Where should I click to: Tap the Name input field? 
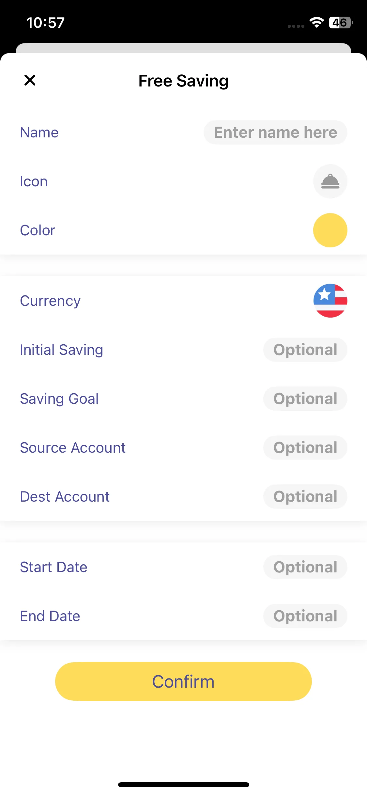coord(275,132)
